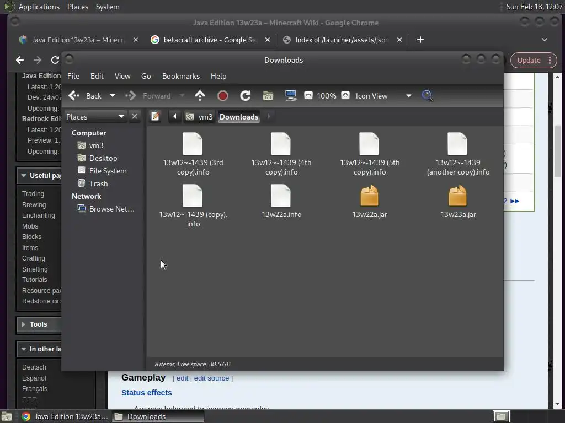The width and height of the screenshot is (565, 423).
Task: Open the Bookmarks menu
Action: coord(181,76)
